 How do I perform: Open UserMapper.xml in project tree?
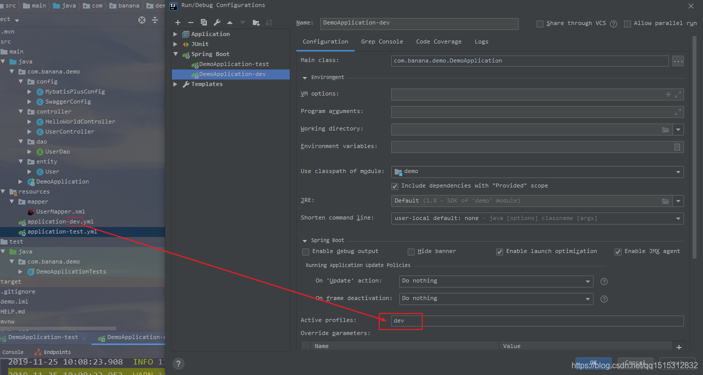(60, 211)
